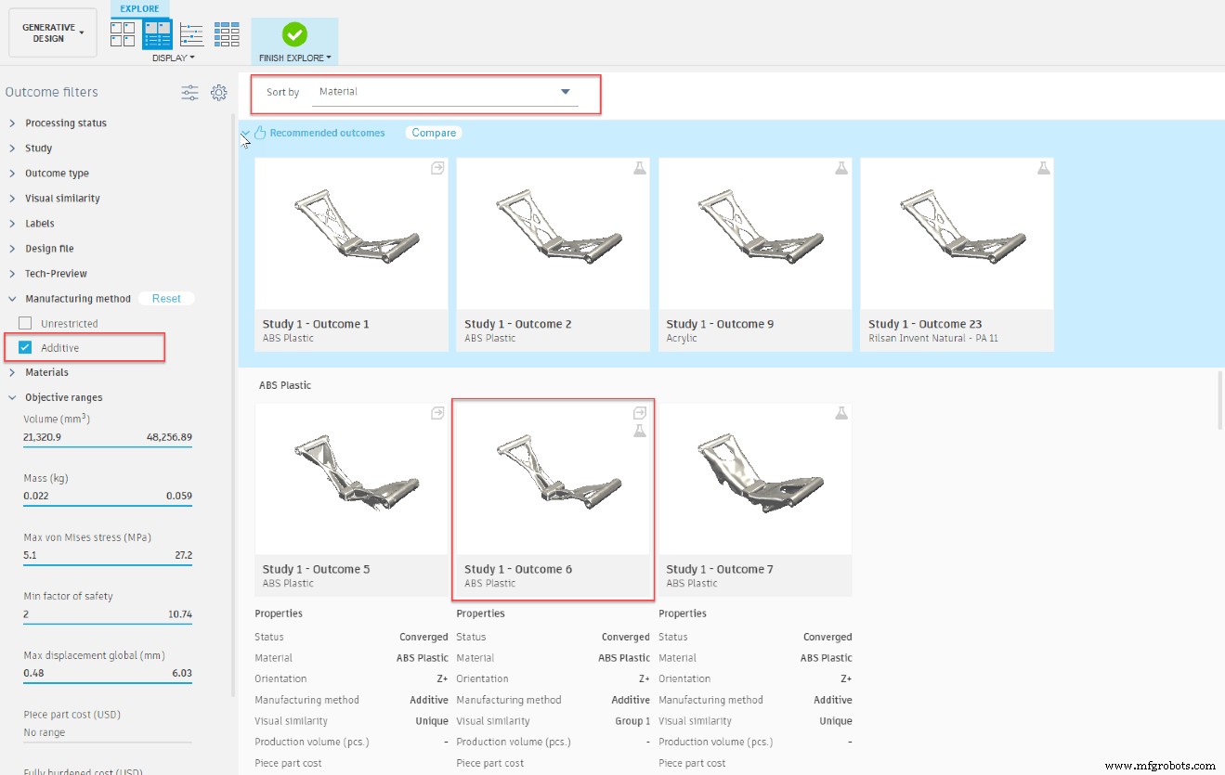Click the filter sliders icon beside Outcome filters

(x=189, y=92)
